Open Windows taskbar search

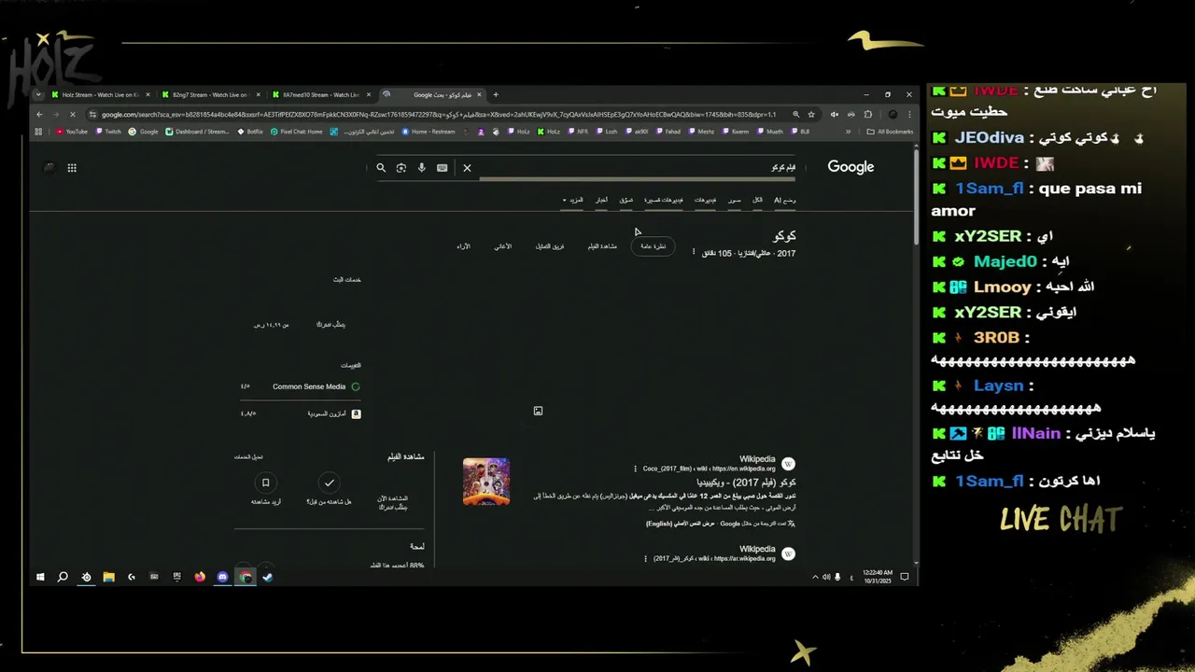63,577
